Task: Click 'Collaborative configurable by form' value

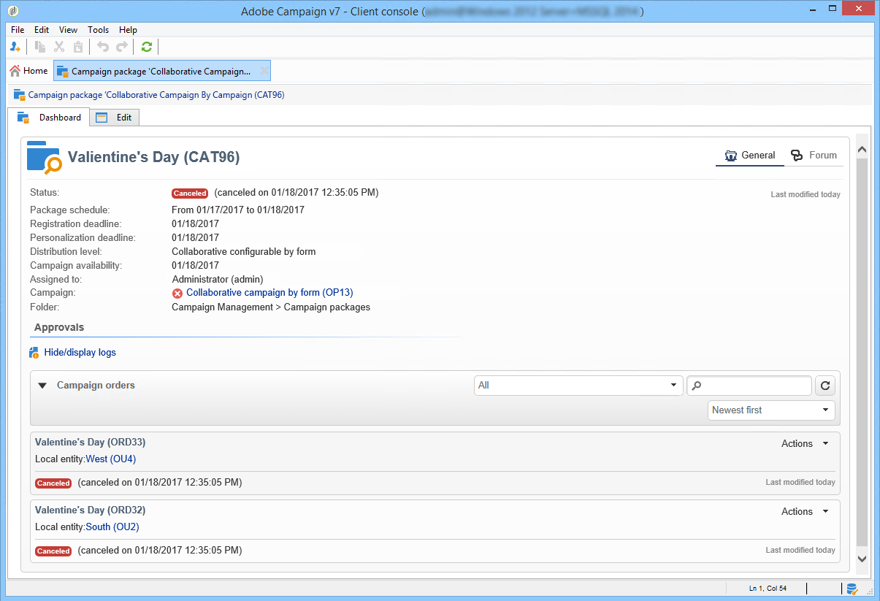Action: [x=244, y=252]
